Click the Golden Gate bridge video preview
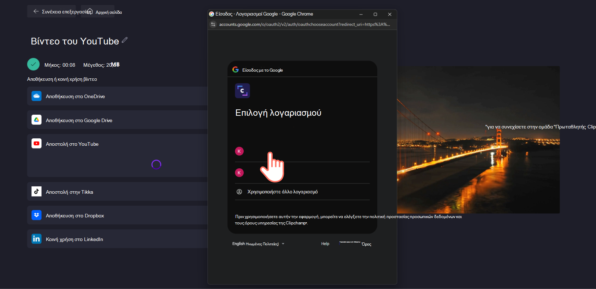 pyautogui.click(x=478, y=140)
